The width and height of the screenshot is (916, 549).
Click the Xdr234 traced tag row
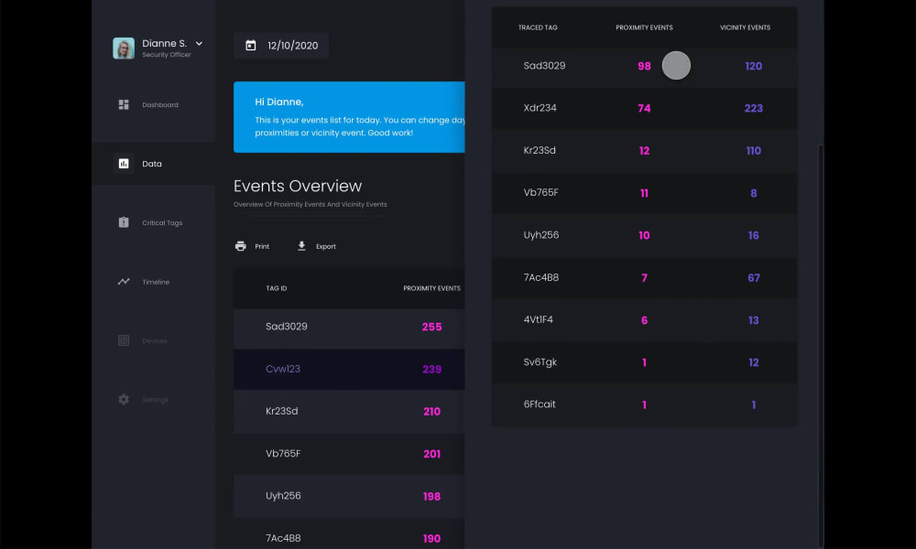click(x=644, y=108)
